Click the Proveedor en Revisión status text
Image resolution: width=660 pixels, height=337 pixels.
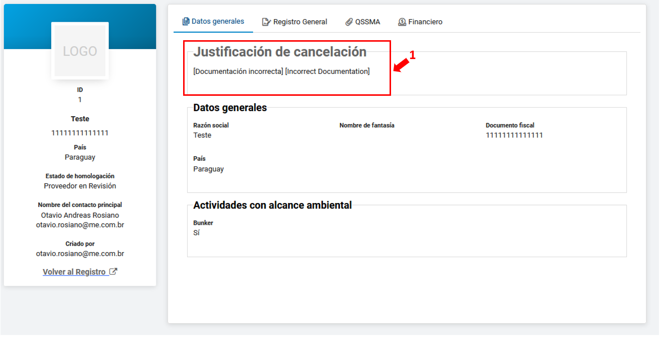pyautogui.click(x=80, y=186)
